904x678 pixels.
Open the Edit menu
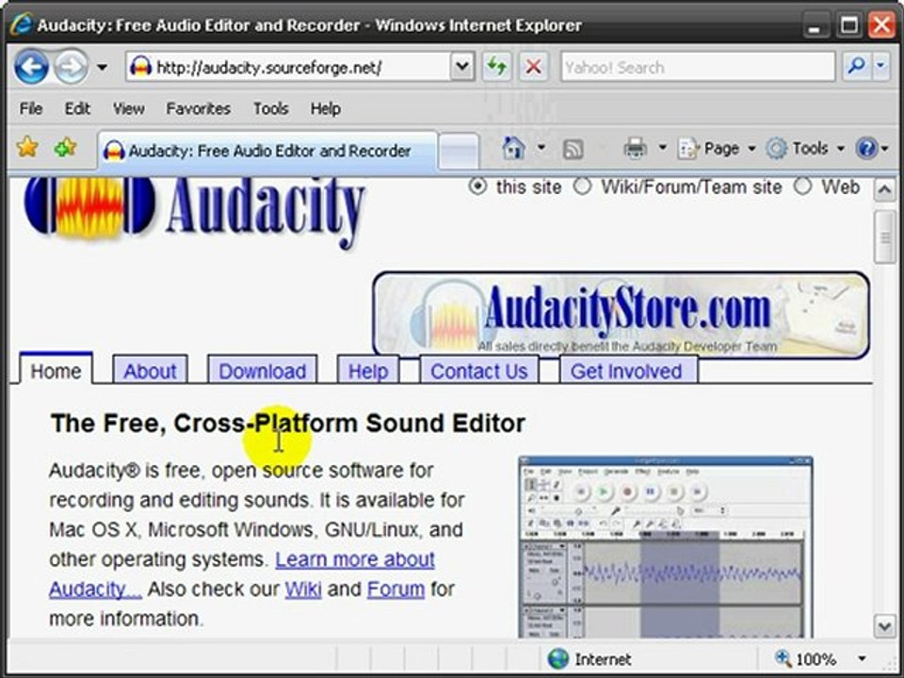77,108
